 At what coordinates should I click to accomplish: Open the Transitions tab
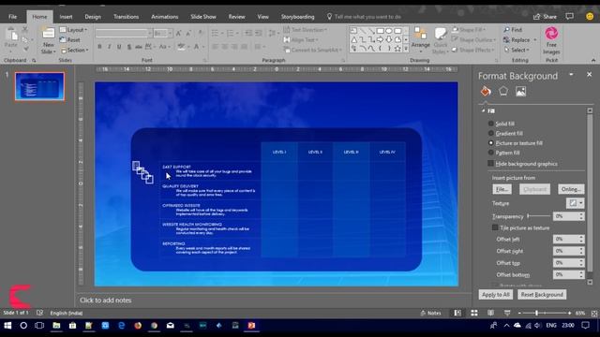[x=126, y=17]
